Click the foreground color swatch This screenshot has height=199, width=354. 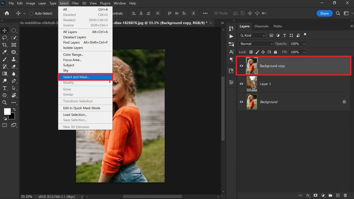click(7, 111)
